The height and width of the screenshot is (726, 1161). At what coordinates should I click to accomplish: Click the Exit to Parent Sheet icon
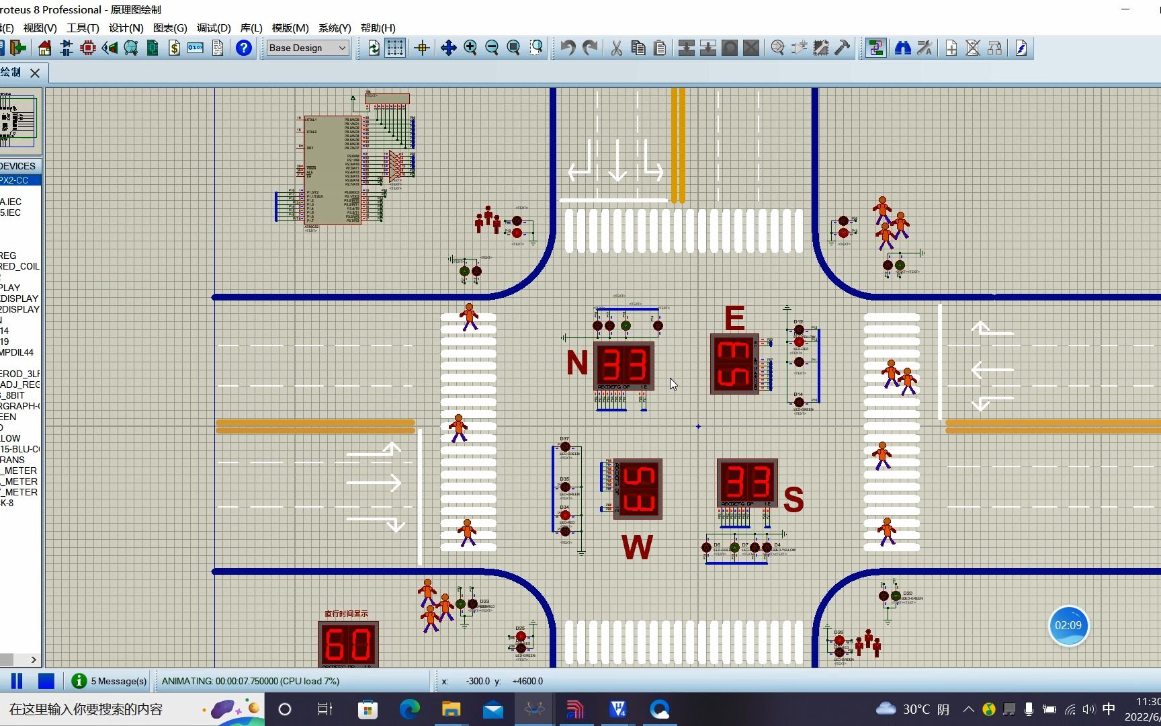994,48
